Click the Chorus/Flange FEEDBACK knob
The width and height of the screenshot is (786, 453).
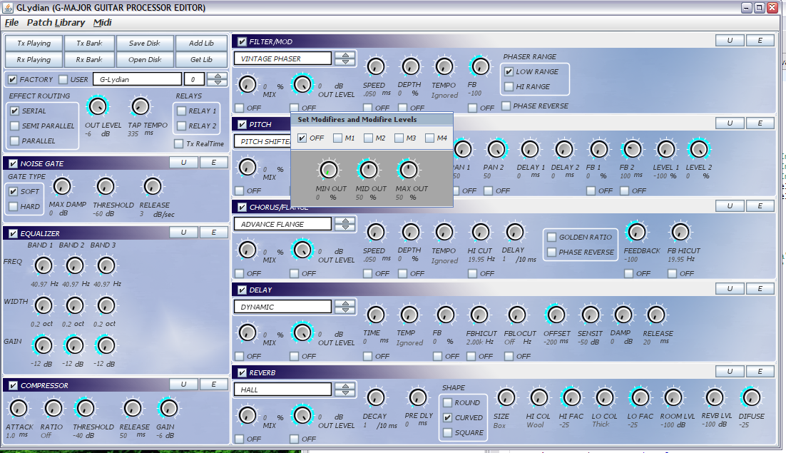637,232
